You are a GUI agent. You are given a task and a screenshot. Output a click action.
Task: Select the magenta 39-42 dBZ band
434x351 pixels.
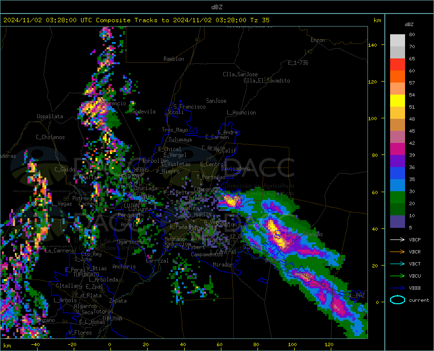(397, 149)
